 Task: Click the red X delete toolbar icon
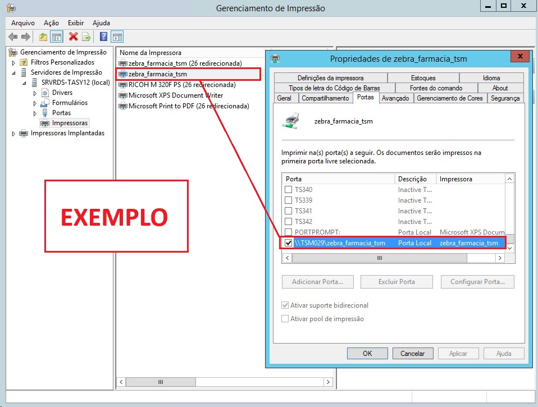click(73, 37)
